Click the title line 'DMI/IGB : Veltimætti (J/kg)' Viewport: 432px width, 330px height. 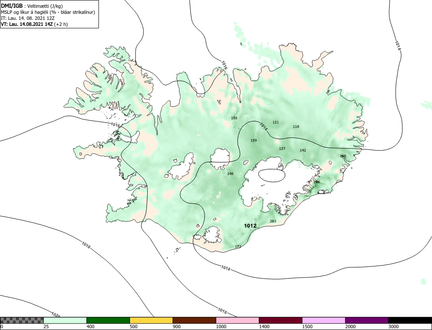point(32,6)
